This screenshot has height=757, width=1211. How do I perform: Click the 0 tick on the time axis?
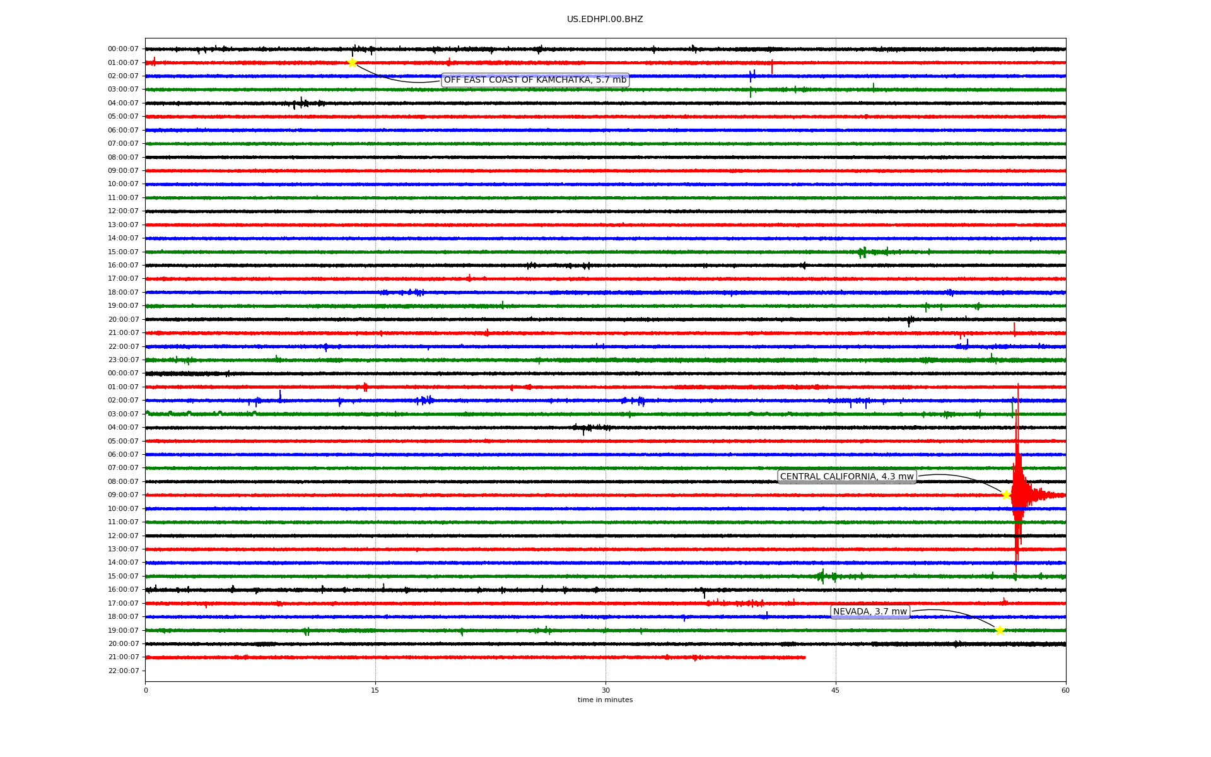[146, 690]
